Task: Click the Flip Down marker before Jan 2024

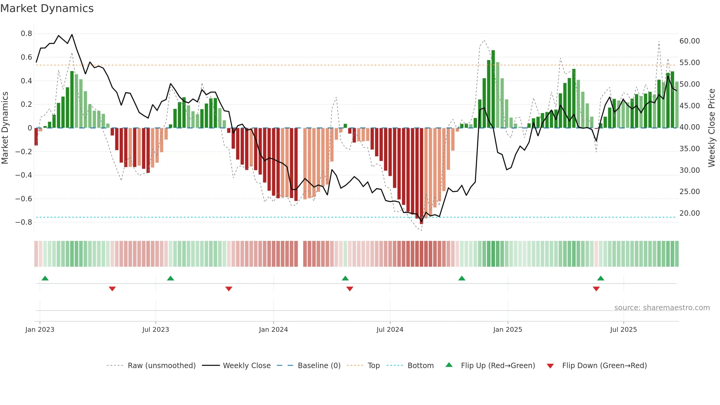Action: pos(229,289)
